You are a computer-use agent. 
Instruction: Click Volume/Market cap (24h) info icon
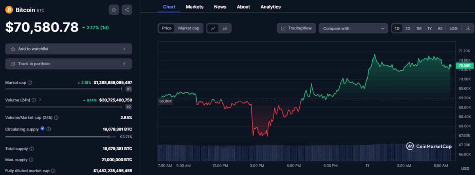point(56,118)
